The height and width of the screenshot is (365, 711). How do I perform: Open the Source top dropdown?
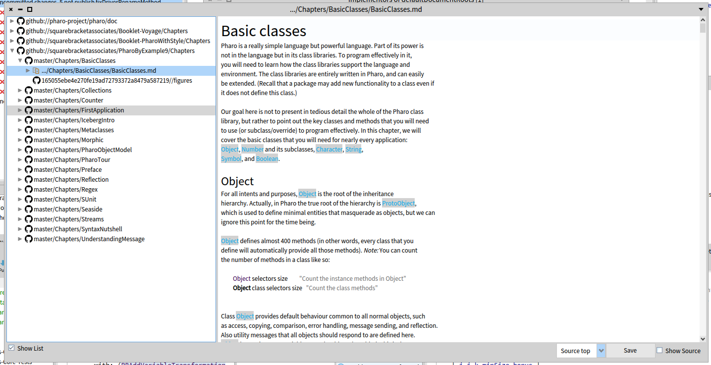[601, 351]
